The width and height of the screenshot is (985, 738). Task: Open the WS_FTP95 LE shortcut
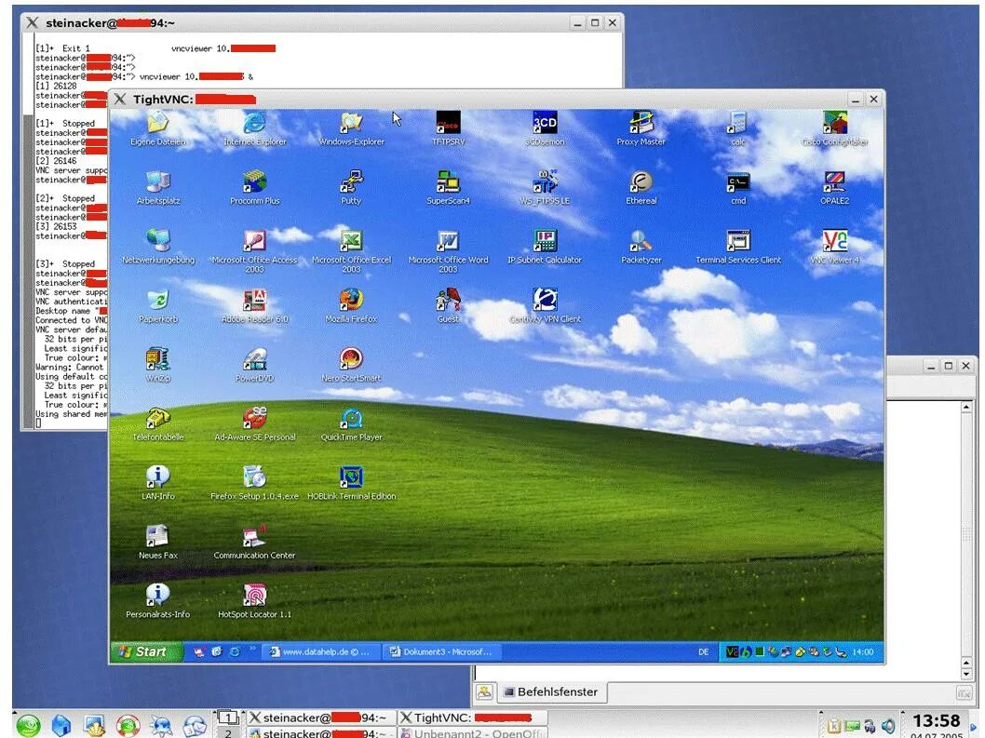[x=545, y=182]
